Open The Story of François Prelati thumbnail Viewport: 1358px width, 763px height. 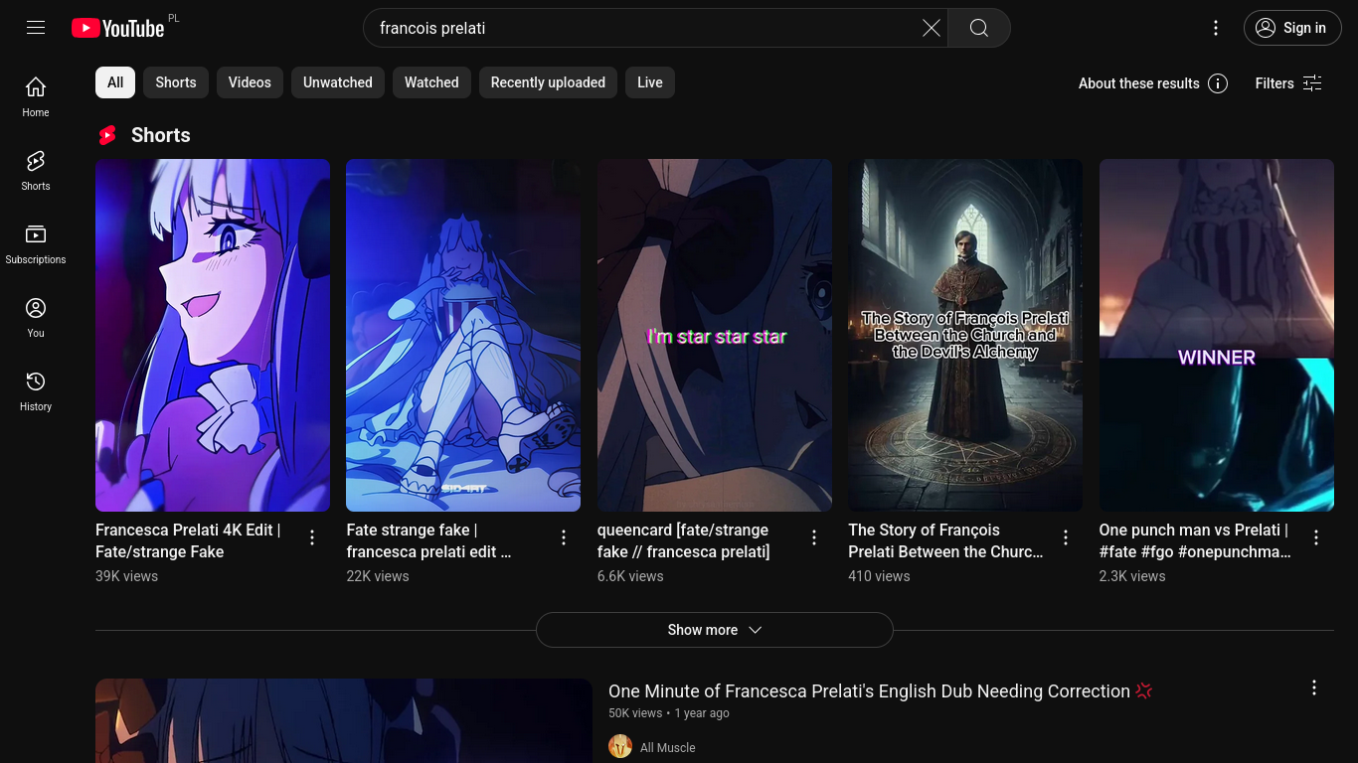point(965,335)
